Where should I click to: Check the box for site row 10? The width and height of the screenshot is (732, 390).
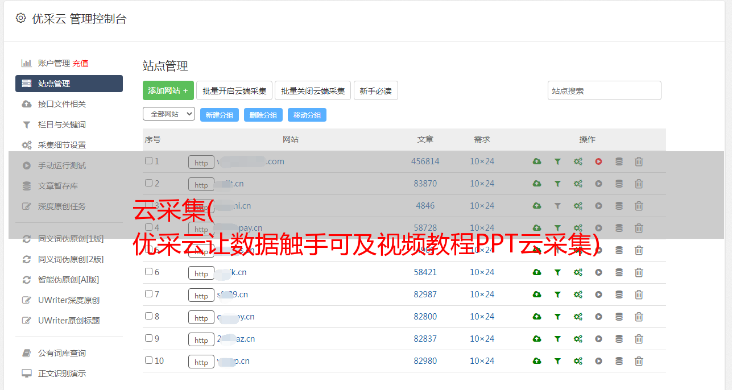click(148, 360)
